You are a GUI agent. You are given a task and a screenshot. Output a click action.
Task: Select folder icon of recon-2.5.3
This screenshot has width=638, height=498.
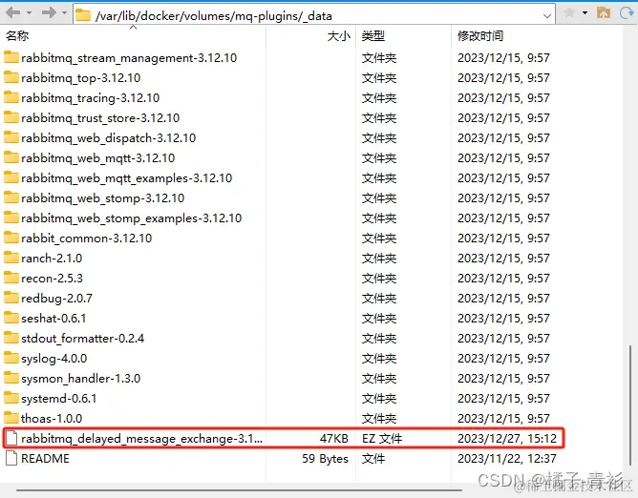click(x=11, y=278)
